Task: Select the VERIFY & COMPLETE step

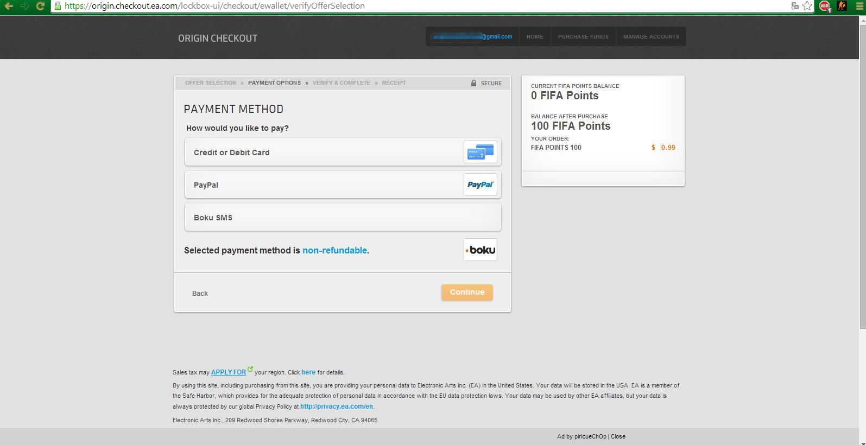Action: coord(342,83)
